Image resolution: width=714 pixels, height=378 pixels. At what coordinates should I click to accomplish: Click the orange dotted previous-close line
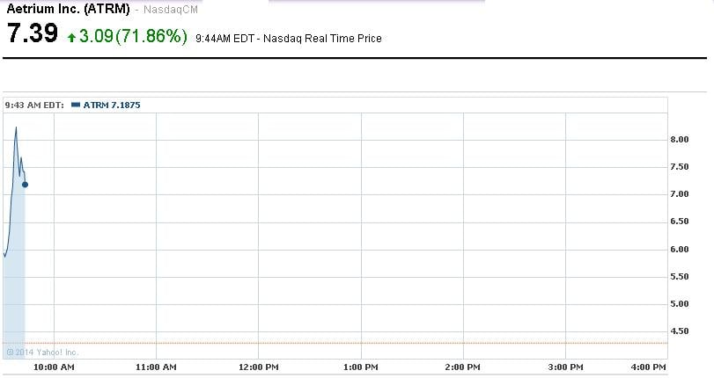tap(352, 343)
